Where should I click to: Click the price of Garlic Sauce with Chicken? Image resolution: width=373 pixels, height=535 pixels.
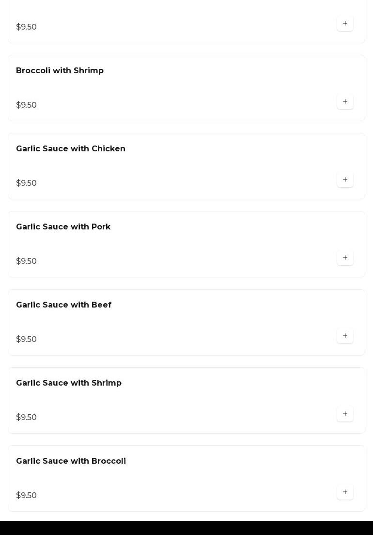click(x=26, y=183)
